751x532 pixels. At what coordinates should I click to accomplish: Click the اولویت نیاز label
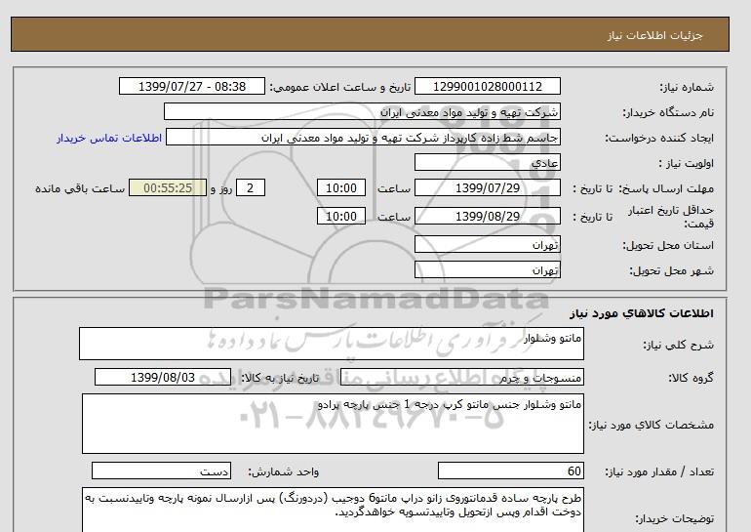click(x=686, y=163)
